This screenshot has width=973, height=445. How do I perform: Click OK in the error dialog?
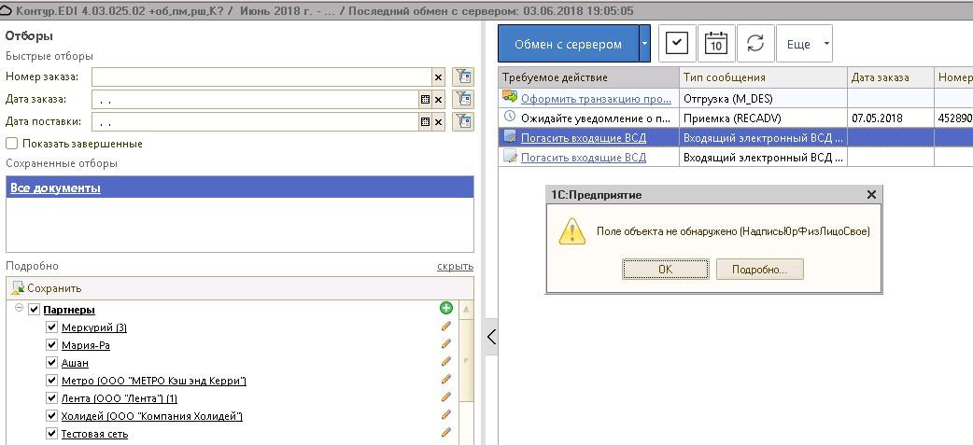tap(665, 269)
